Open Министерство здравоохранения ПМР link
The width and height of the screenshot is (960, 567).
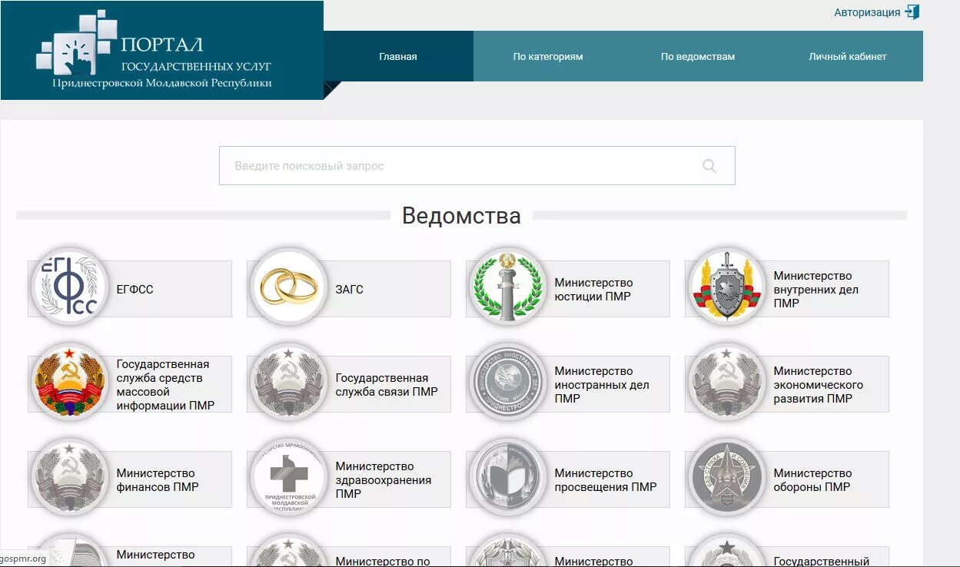(x=384, y=480)
